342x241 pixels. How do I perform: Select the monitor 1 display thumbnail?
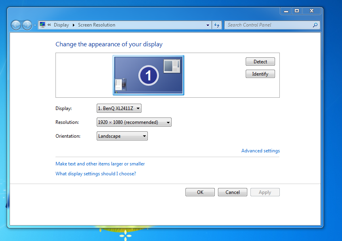tap(148, 75)
